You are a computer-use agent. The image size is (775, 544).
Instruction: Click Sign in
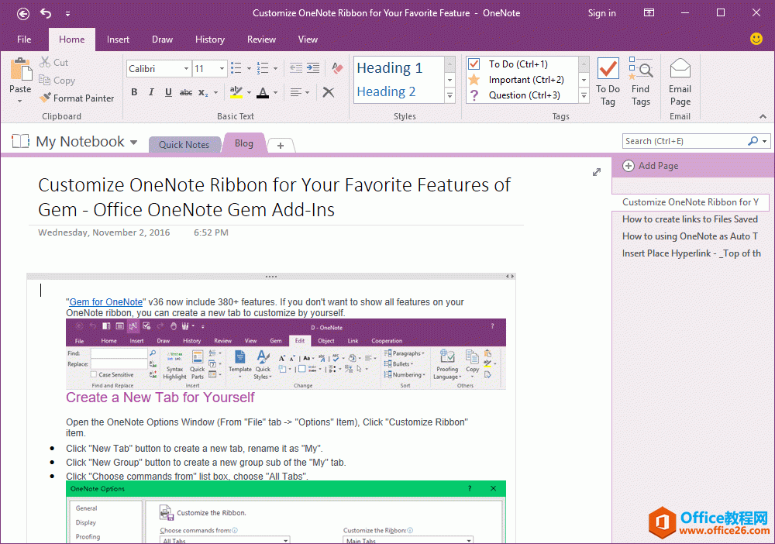pyautogui.click(x=601, y=13)
